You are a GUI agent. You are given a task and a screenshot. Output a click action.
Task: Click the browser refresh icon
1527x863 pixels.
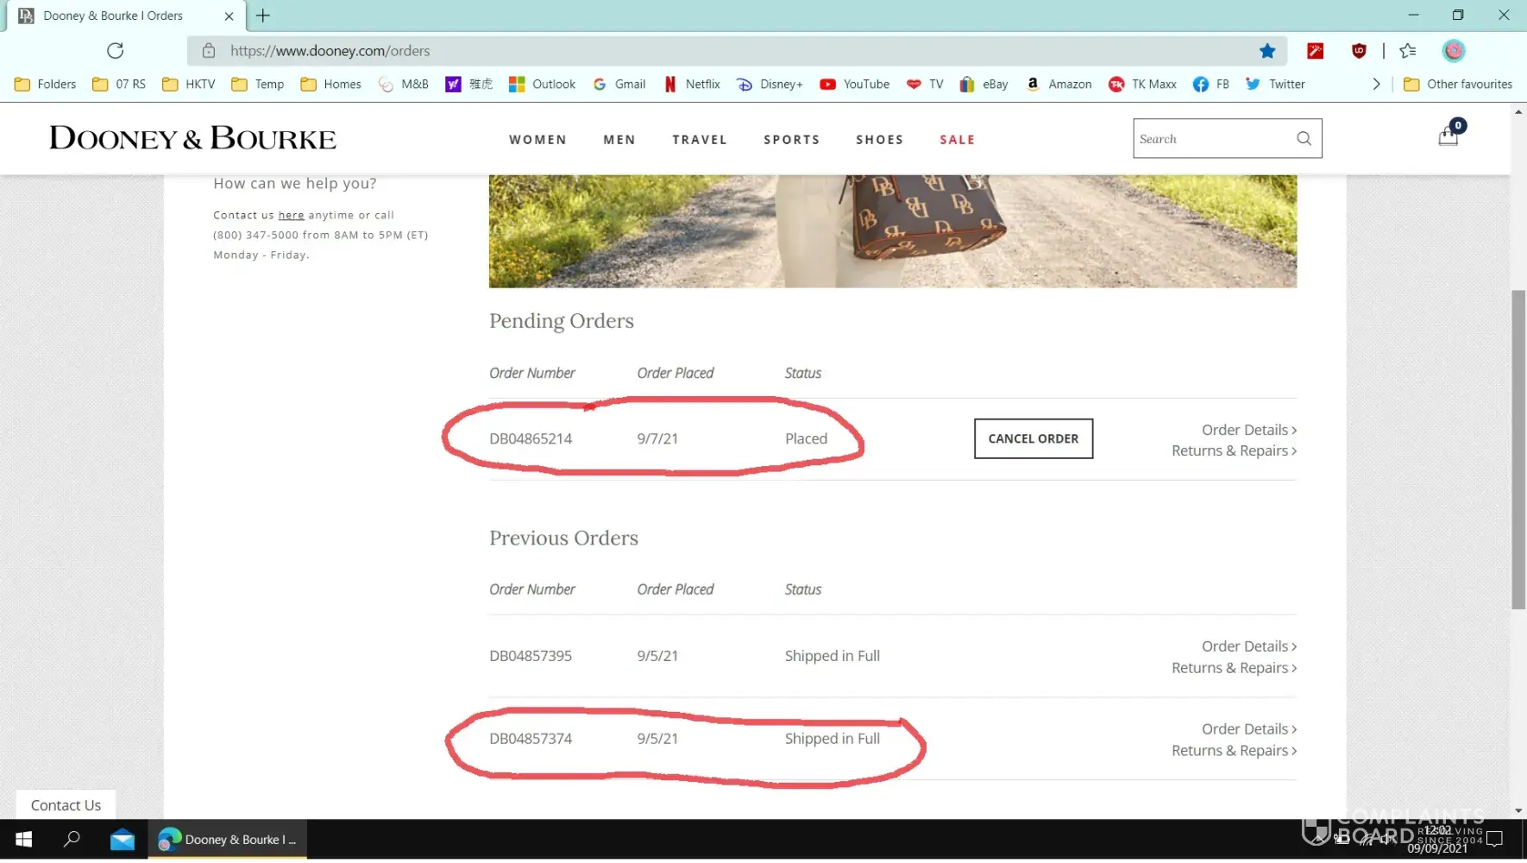[115, 51]
